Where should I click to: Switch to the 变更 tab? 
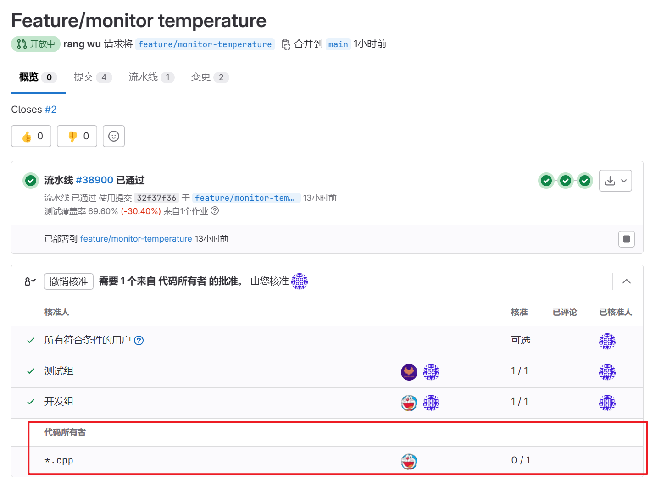click(x=200, y=77)
